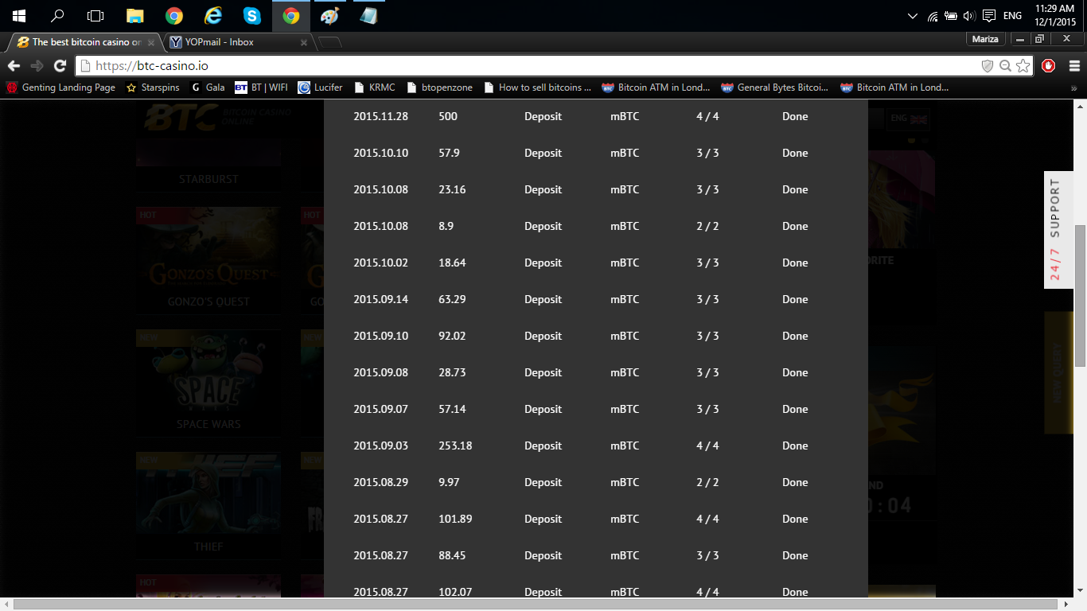This screenshot has height=611, width=1087.
Task: Click the 101.89 amount cell
Action: point(455,519)
